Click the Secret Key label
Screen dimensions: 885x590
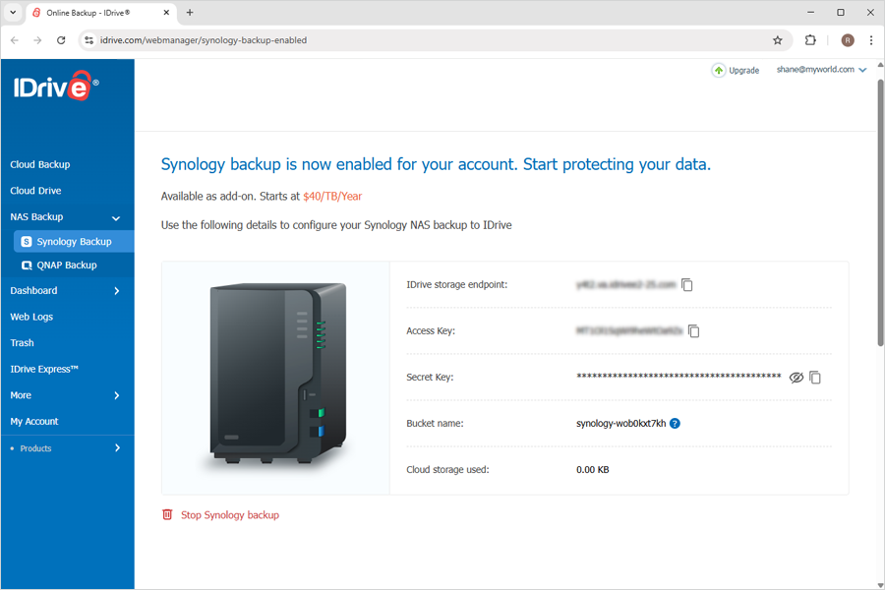tap(430, 378)
